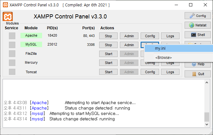The image size is (213, 135).
Task: Quit the XAMPP Control Panel
Action: click(x=197, y=74)
